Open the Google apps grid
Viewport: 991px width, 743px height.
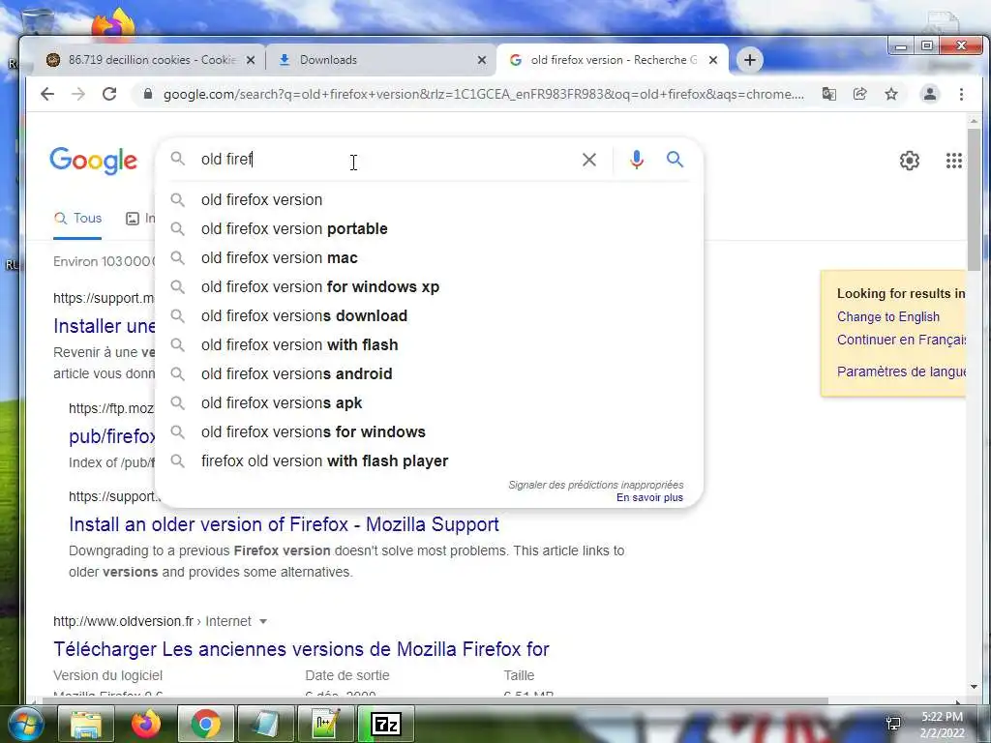tap(953, 161)
